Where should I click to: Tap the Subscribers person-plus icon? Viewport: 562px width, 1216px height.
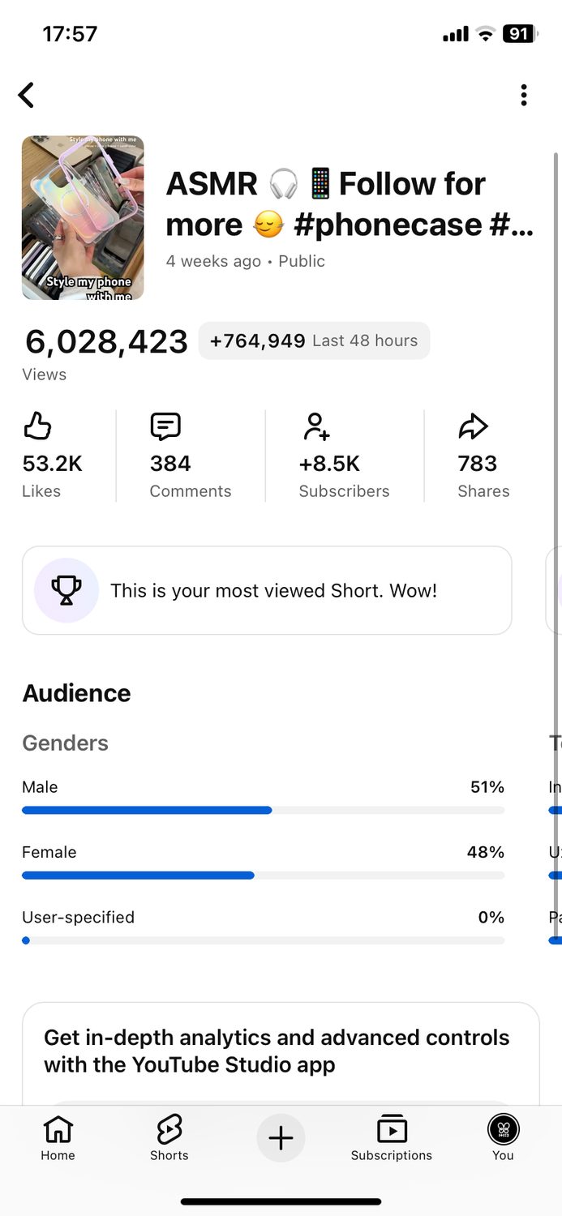315,426
